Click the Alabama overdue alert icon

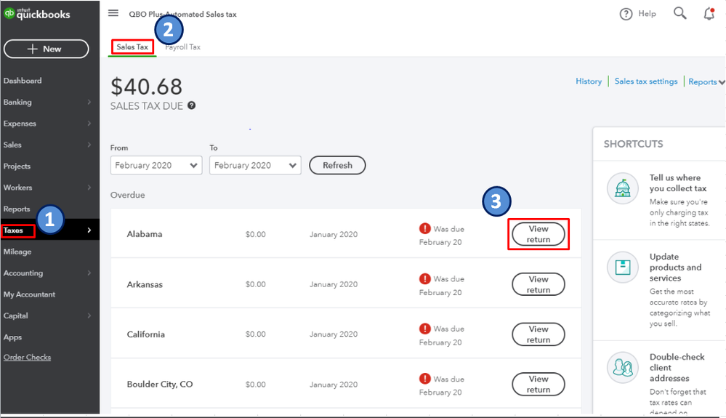[x=424, y=228]
